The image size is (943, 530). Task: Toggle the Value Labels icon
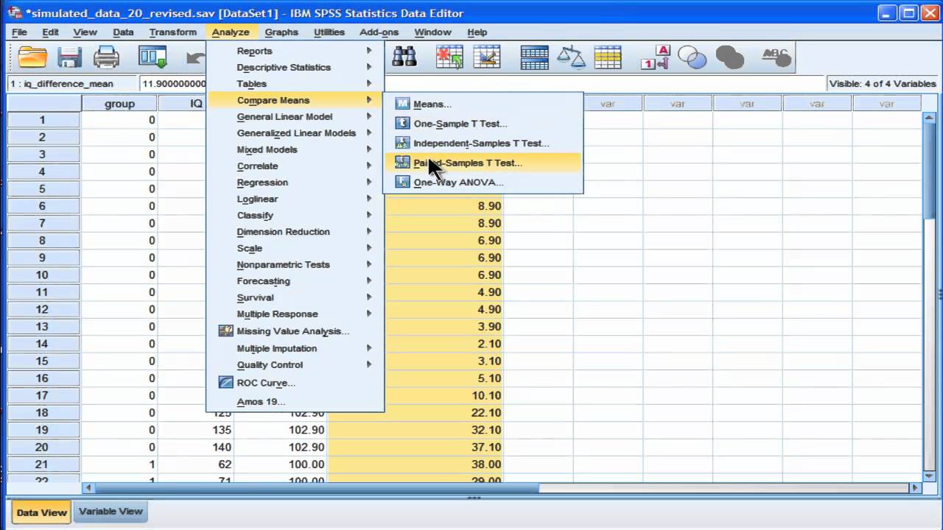pos(655,57)
